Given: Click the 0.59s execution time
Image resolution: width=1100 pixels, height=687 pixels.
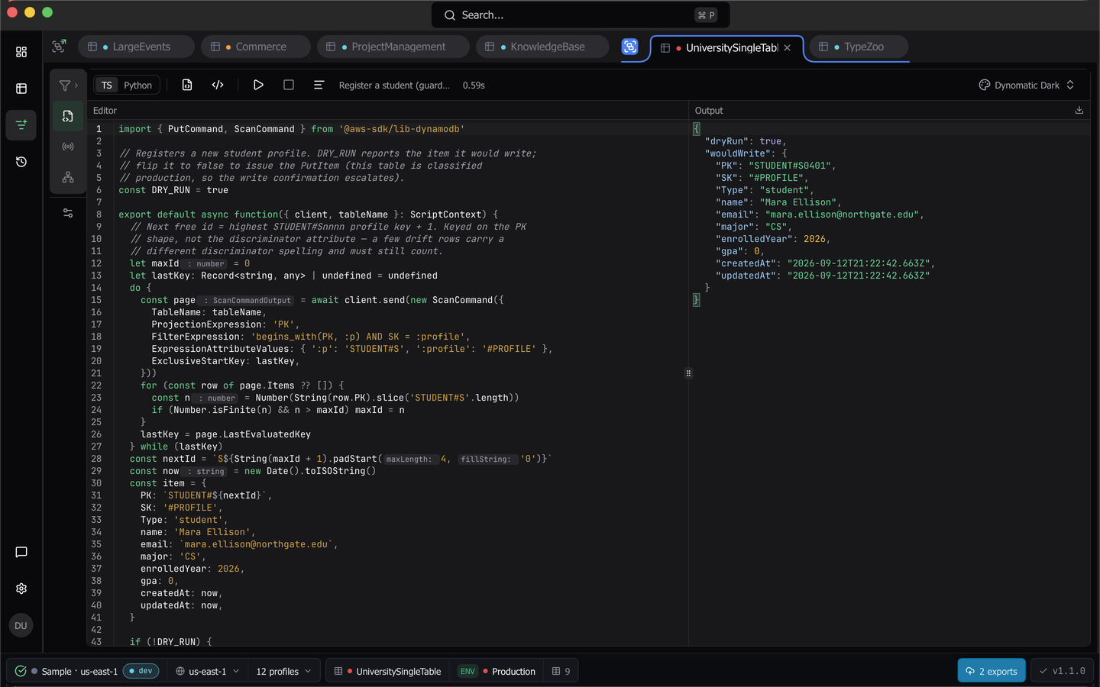Looking at the screenshot, I should [x=474, y=85].
